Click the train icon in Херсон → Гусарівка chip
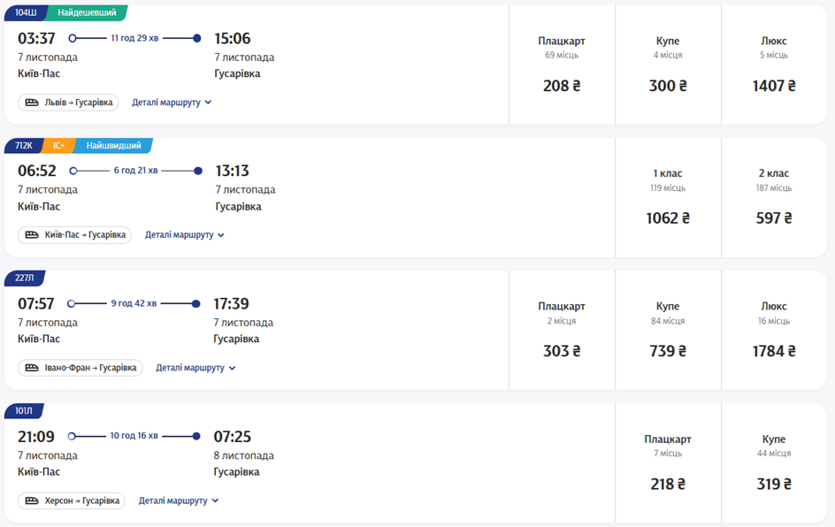835x527 pixels. click(x=32, y=500)
